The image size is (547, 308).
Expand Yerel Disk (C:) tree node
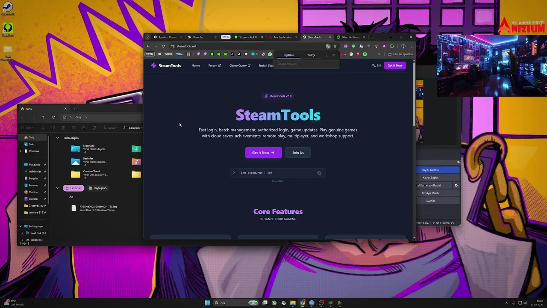coord(22,233)
